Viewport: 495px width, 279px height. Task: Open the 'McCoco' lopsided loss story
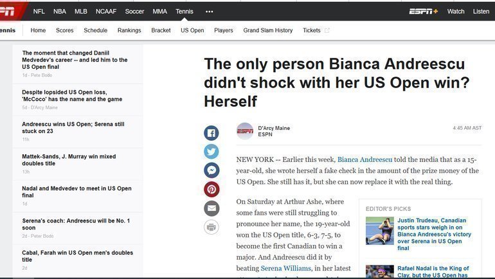click(72, 96)
